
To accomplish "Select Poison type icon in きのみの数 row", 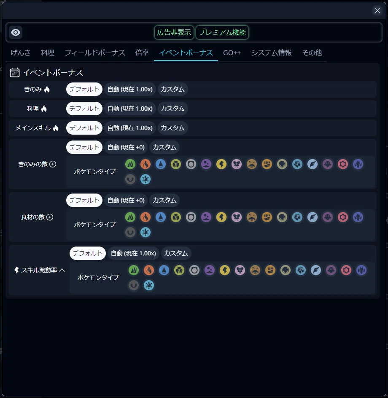I will pyautogui.click(x=206, y=164).
